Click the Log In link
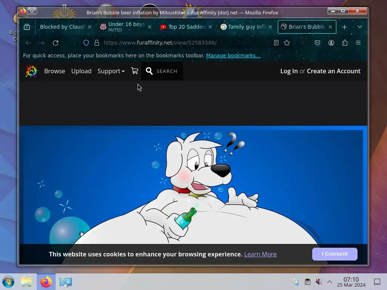 click(x=289, y=71)
